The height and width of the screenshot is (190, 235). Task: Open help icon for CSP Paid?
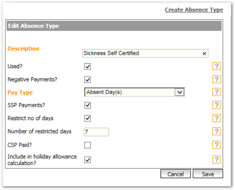(x=216, y=145)
